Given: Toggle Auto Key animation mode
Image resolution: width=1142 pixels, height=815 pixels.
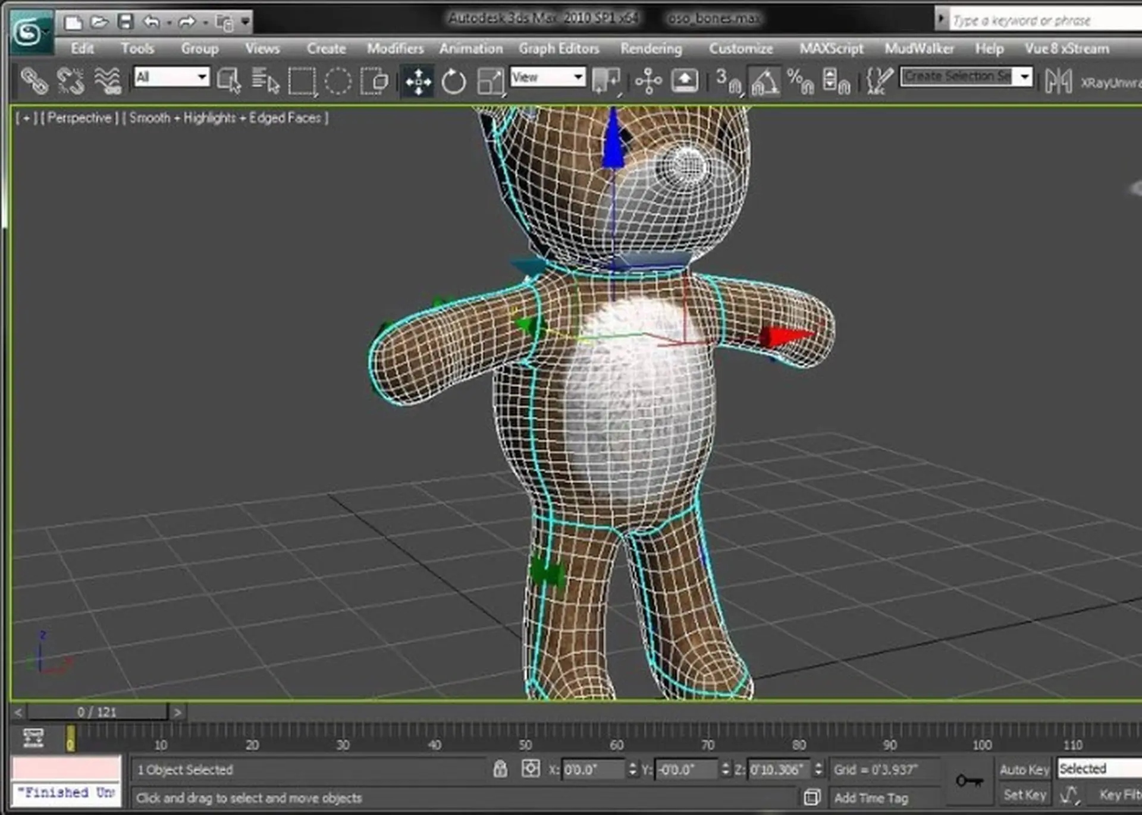Looking at the screenshot, I should tap(1024, 769).
